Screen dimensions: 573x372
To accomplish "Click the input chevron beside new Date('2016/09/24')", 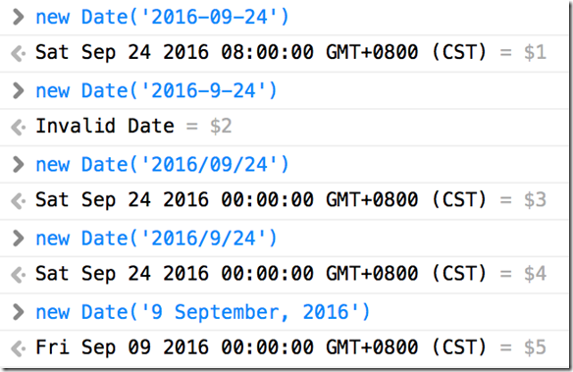I will coord(18,165).
